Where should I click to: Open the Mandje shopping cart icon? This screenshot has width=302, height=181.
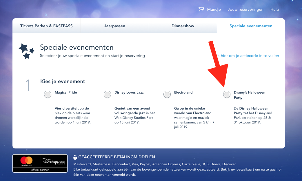pyautogui.click(x=201, y=9)
